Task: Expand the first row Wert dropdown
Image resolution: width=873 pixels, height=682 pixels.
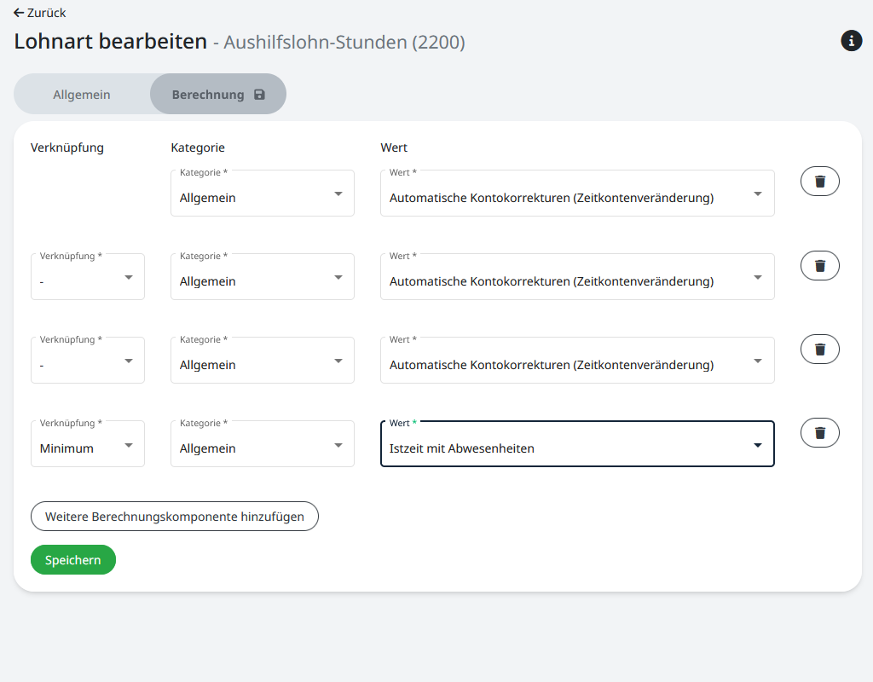Action: (576, 194)
